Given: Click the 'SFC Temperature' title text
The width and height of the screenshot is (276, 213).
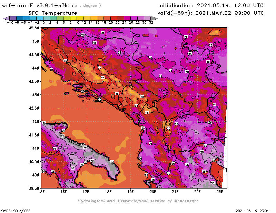Looking at the screenshot, I should (x=53, y=13).
